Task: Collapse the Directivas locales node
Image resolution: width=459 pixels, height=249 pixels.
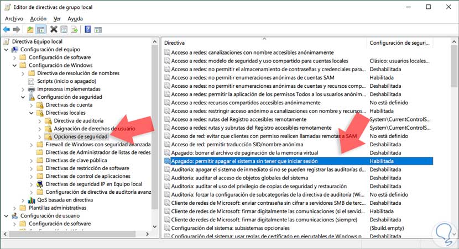Action: (32, 113)
